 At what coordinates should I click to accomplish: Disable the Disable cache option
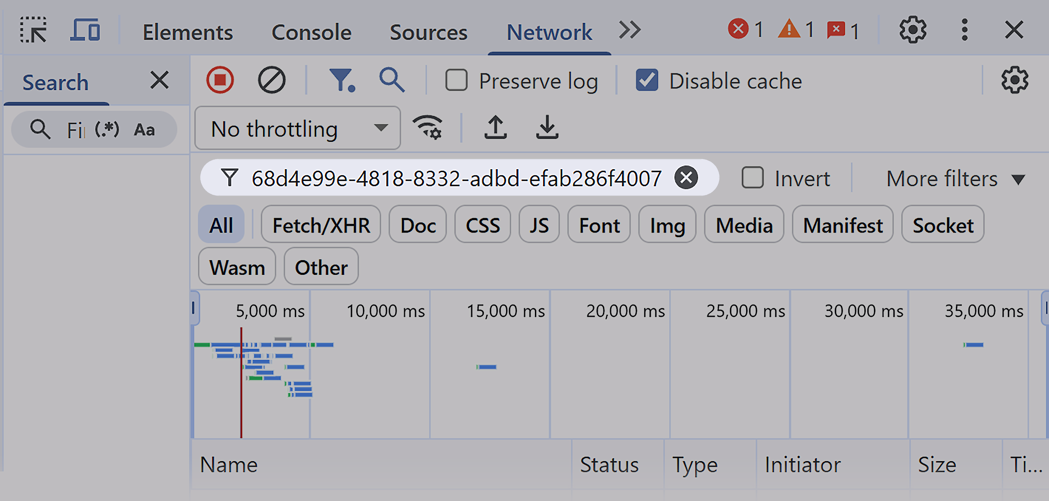click(x=646, y=80)
